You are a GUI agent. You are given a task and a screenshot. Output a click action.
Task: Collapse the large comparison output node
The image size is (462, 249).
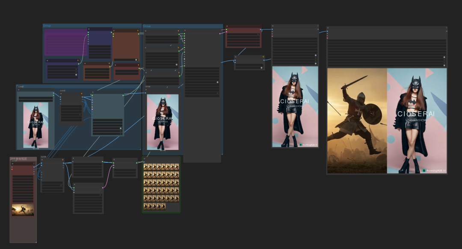328,28
